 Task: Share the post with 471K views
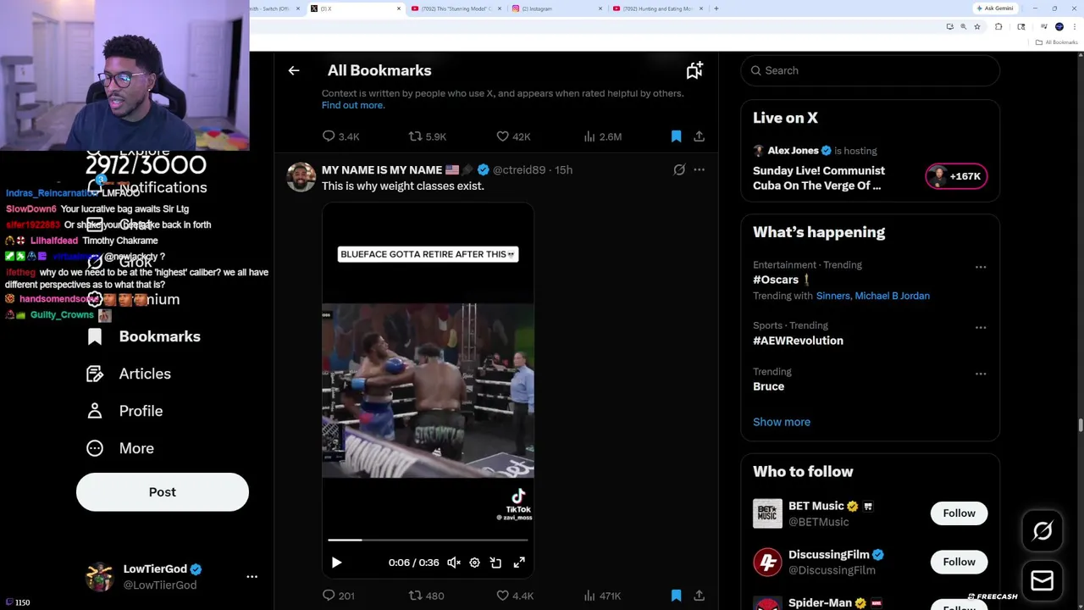pyautogui.click(x=699, y=596)
